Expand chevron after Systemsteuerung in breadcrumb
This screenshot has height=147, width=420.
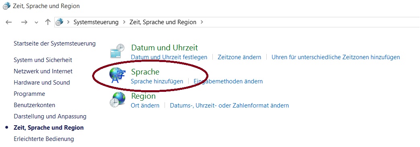tap(124, 22)
